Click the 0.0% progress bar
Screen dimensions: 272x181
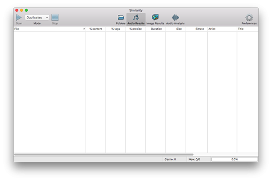234,159
